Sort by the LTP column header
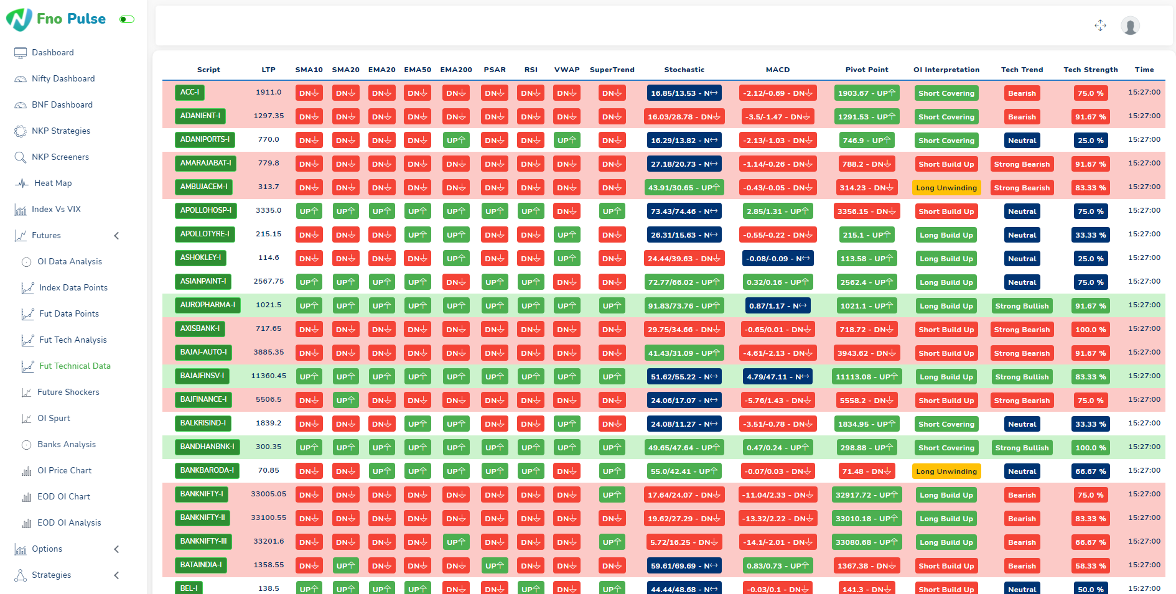The width and height of the screenshot is (1176, 594). click(x=268, y=70)
